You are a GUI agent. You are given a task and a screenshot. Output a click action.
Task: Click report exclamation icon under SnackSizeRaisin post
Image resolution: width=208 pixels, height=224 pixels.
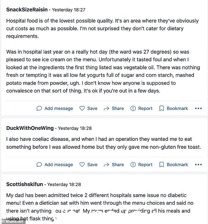(x=133, y=109)
